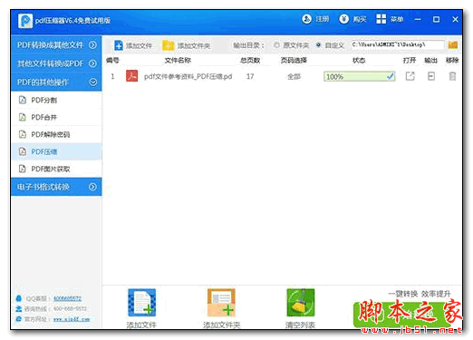Expand the other files to PDF section
473x340 pixels.
pyautogui.click(x=92, y=63)
